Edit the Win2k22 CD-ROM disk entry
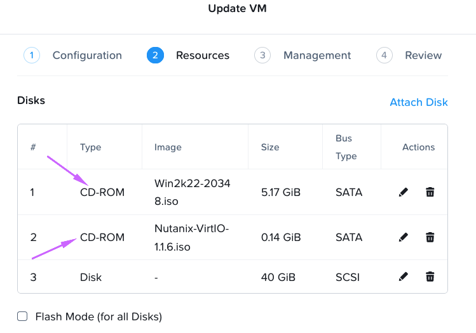This screenshot has height=333, width=476. (x=403, y=192)
